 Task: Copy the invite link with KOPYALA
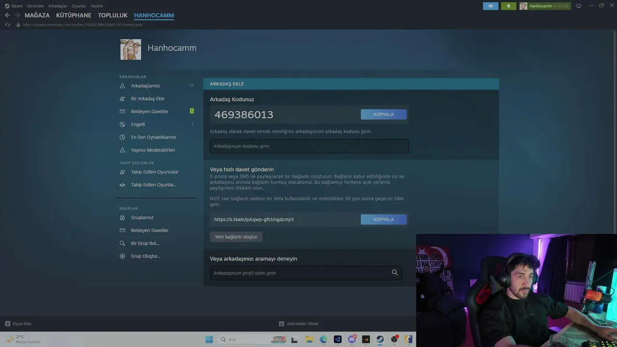tap(384, 219)
